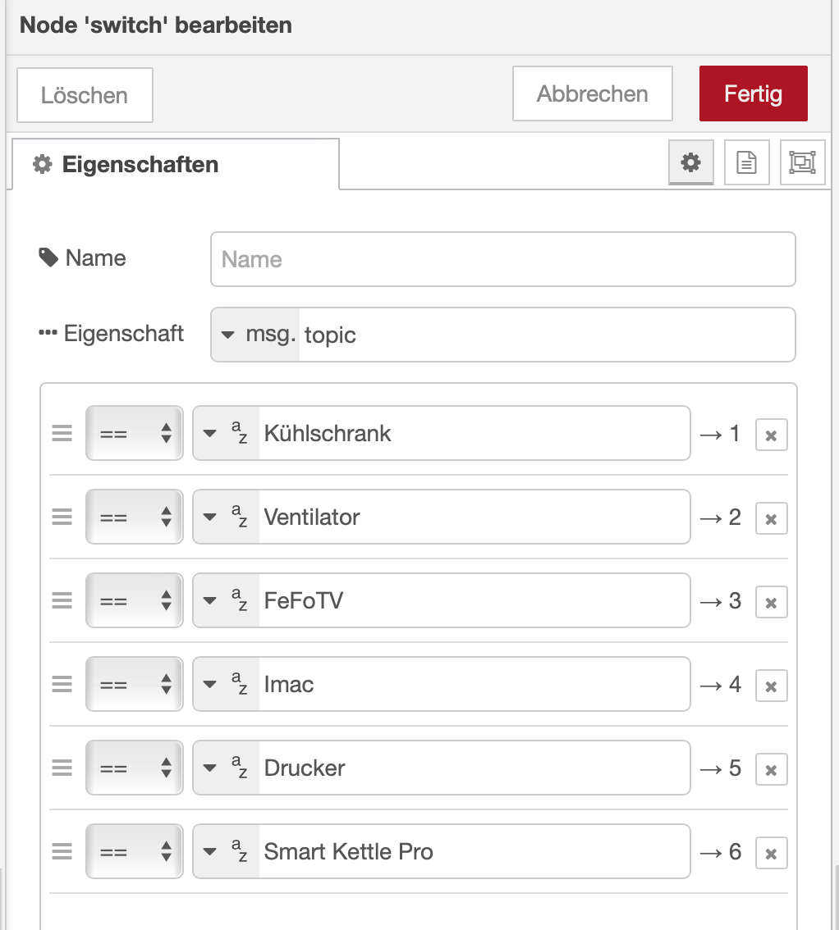Open node description document icon

click(746, 162)
